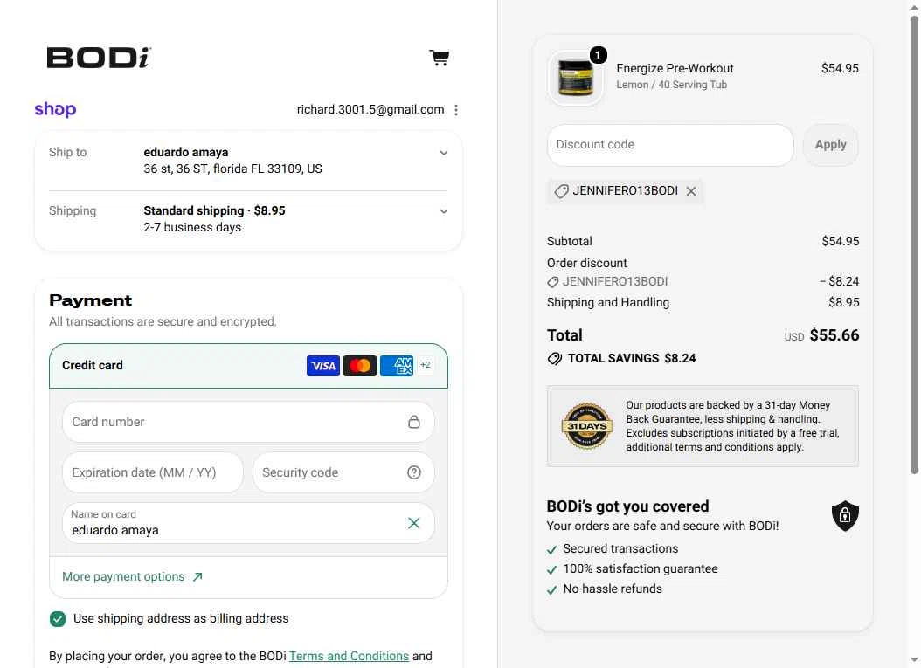Screen dimensions: 921x668
Task: Open the Terms and Conditions link
Action: point(349,657)
